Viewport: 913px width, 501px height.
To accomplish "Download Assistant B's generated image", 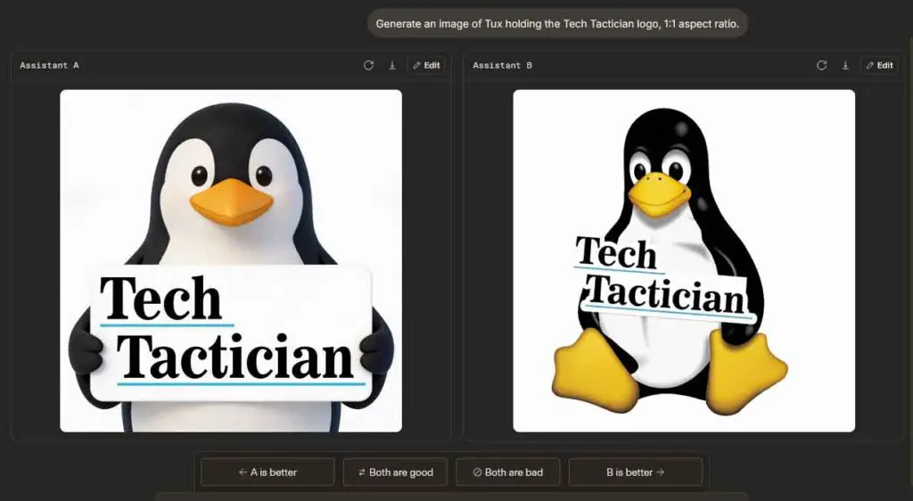I will point(844,65).
